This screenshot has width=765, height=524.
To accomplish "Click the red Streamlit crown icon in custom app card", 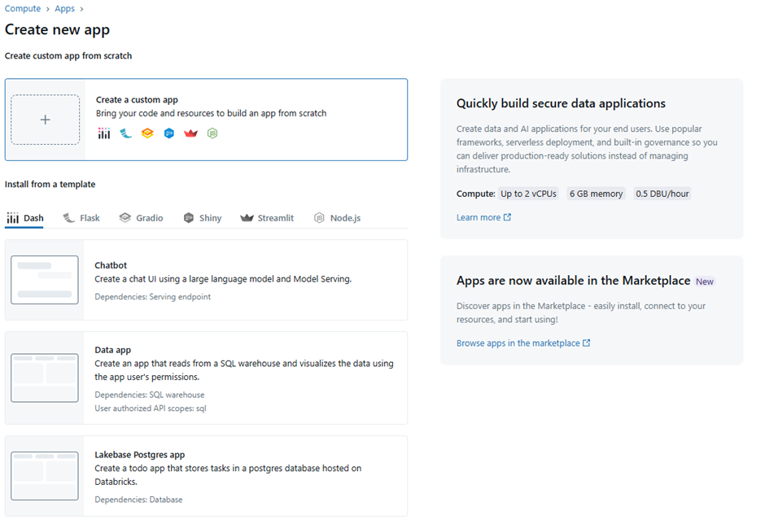I will tap(190, 133).
